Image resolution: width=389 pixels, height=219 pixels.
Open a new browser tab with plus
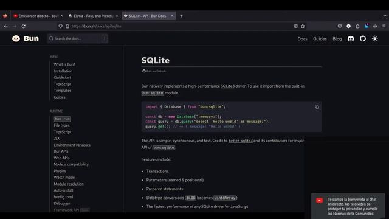pyautogui.click(x=181, y=16)
